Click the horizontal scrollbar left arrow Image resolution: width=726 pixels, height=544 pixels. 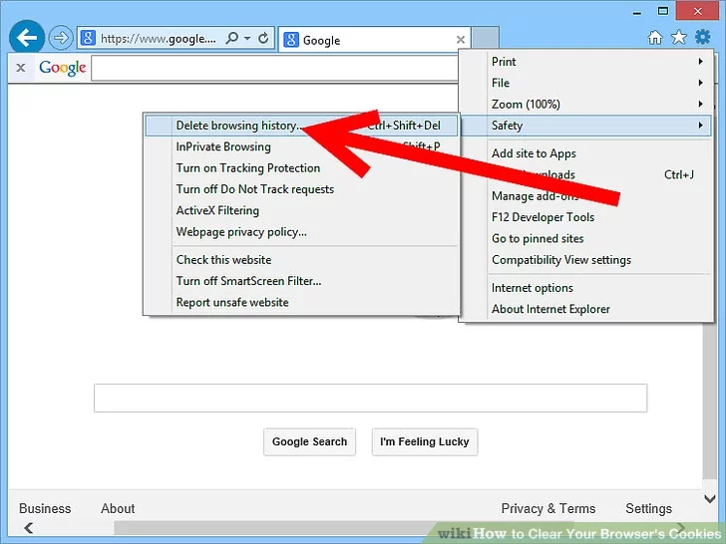29,528
